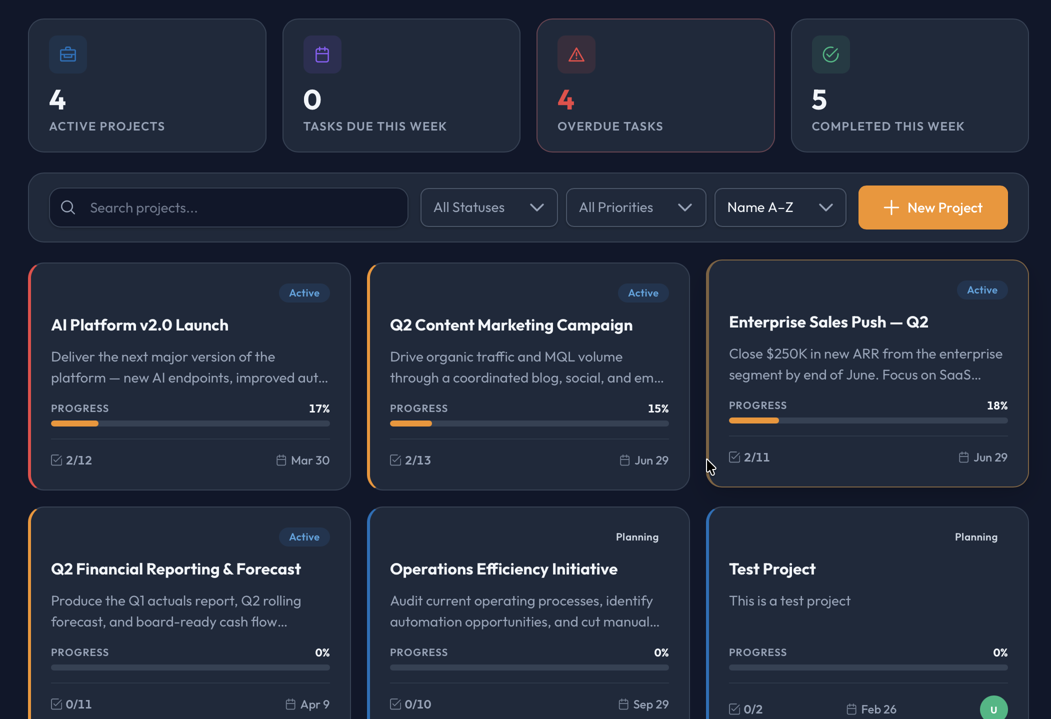The width and height of the screenshot is (1051, 719).
Task: Open the All Statuses dropdown
Action: (x=488, y=207)
